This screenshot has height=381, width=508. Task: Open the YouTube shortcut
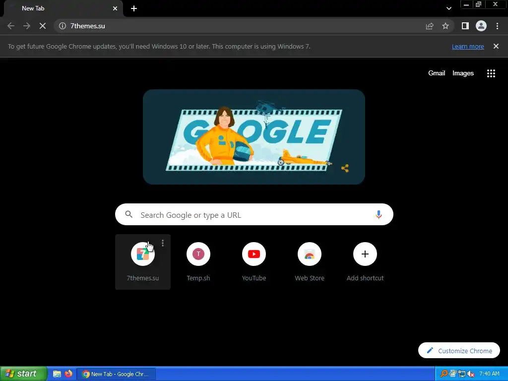click(x=254, y=262)
